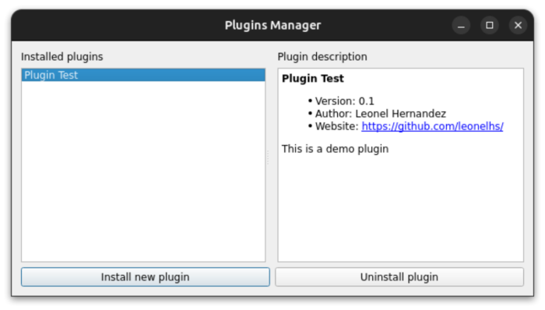Click the Version: 0.1 line

[x=344, y=101]
